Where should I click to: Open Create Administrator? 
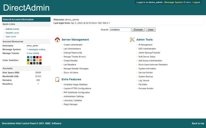pyautogui.click(x=73, y=45)
